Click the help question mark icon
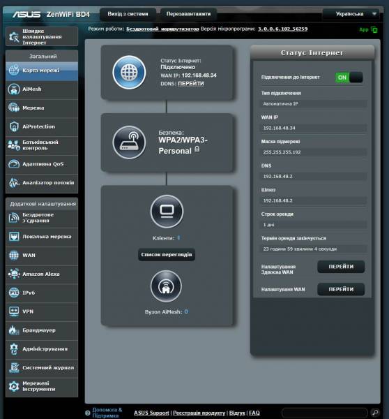Screen dimensions: 389x419 click(x=88, y=413)
